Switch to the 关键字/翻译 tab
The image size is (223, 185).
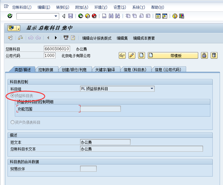(x=105, y=70)
